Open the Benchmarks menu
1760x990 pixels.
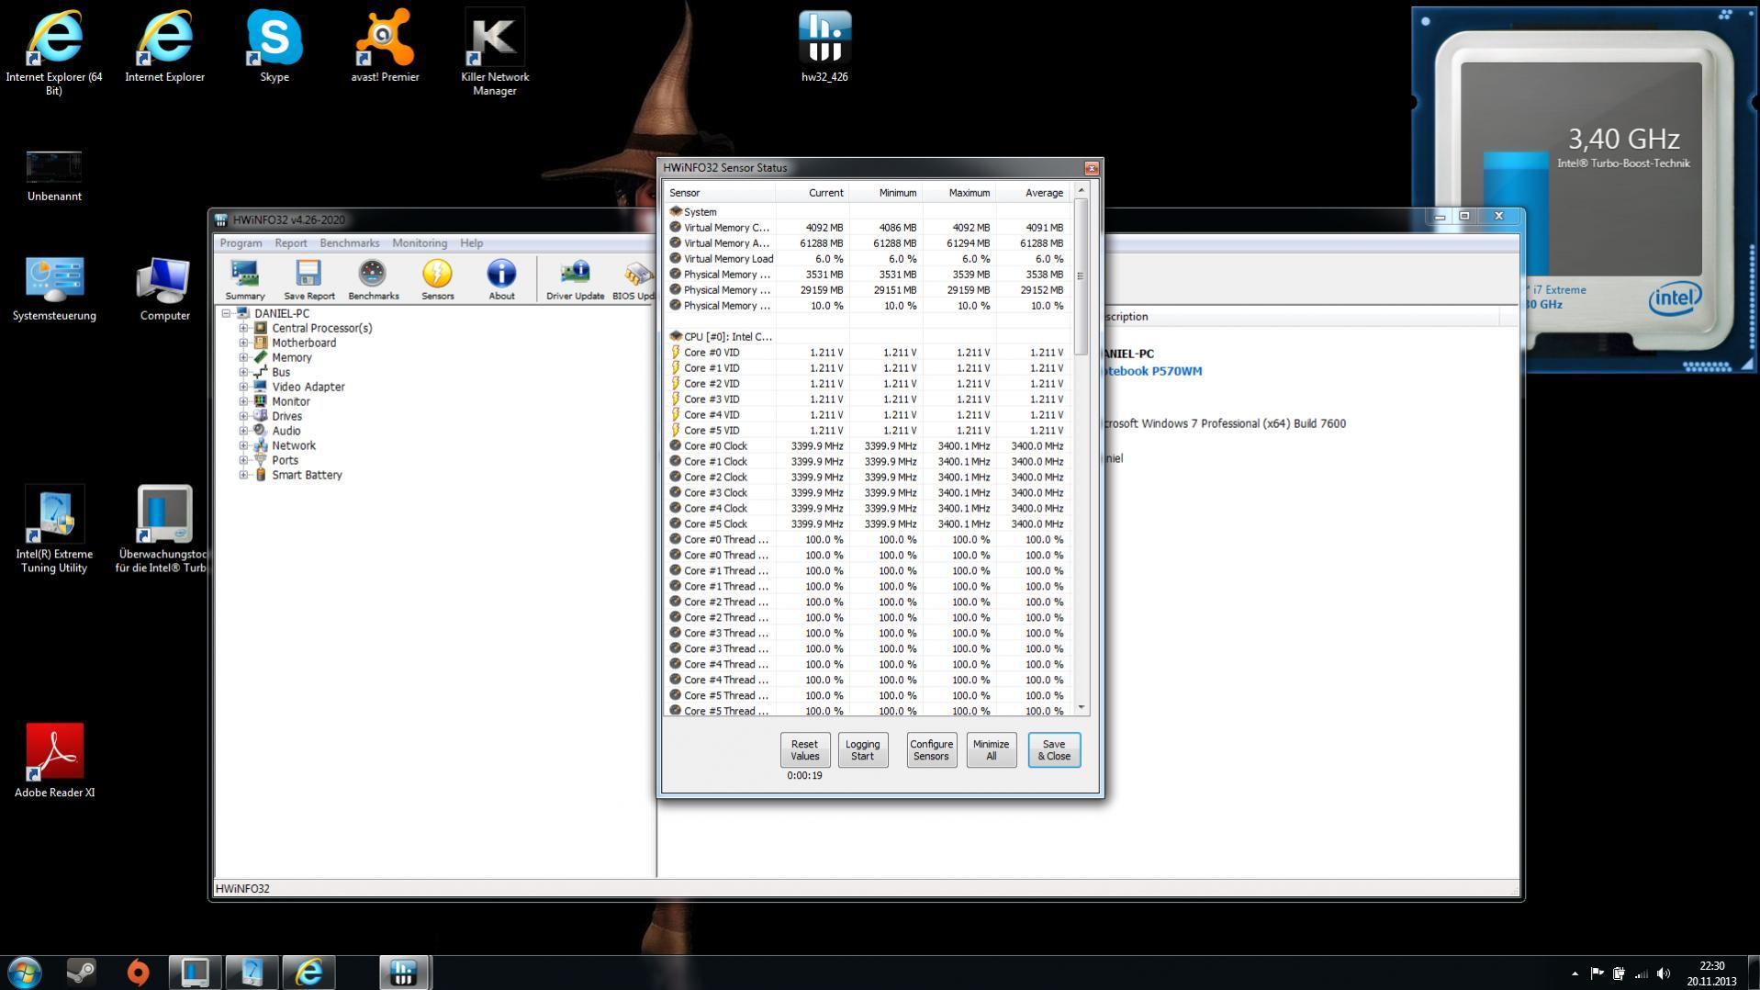coord(349,243)
